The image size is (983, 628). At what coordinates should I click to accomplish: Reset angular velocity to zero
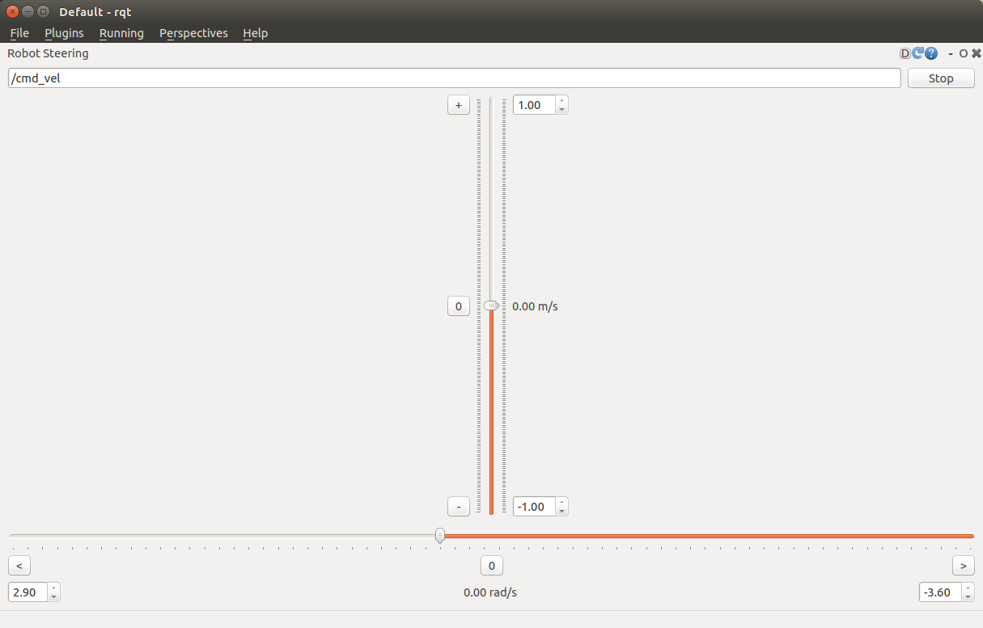pos(491,566)
